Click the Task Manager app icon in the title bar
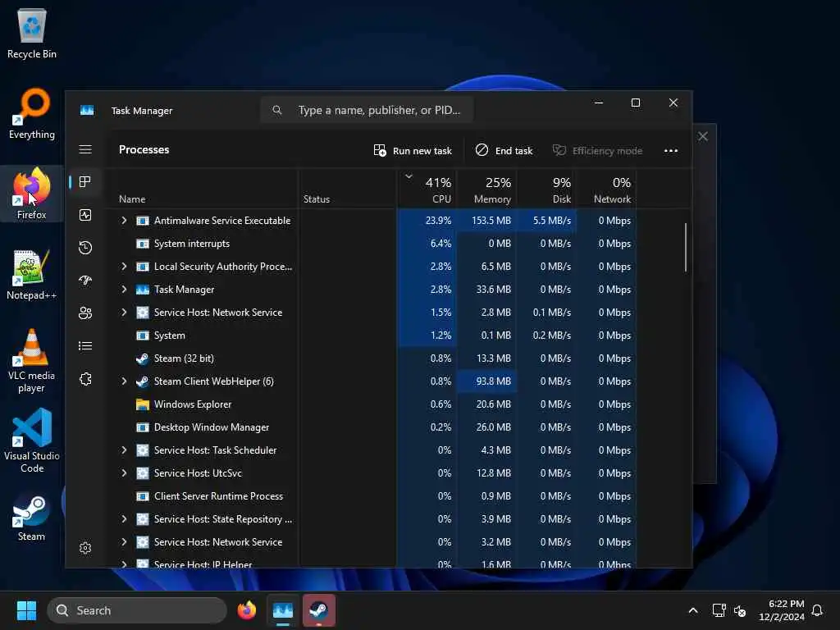 pyautogui.click(x=87, y=111)
